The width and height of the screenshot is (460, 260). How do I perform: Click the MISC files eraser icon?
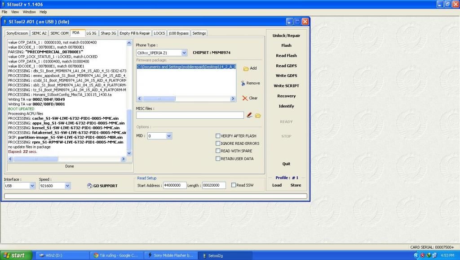tap(249, 115)
